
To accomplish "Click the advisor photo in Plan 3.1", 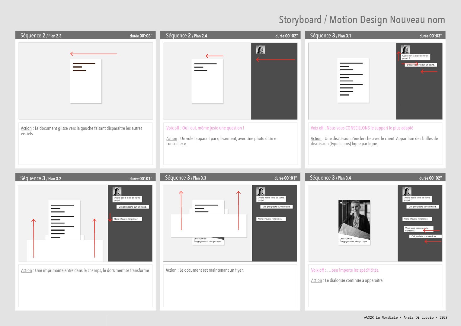I will 405,50.
